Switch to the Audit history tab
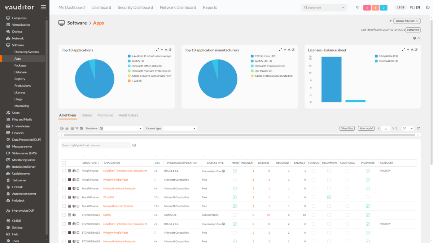 tap(128, 115)
